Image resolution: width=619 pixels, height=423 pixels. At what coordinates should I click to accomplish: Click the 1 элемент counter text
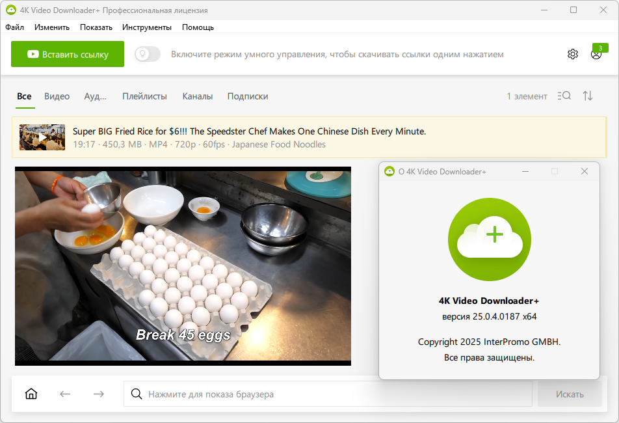point(527,96)
